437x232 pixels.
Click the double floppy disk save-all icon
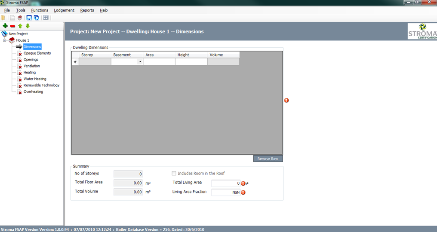(37, 18)
